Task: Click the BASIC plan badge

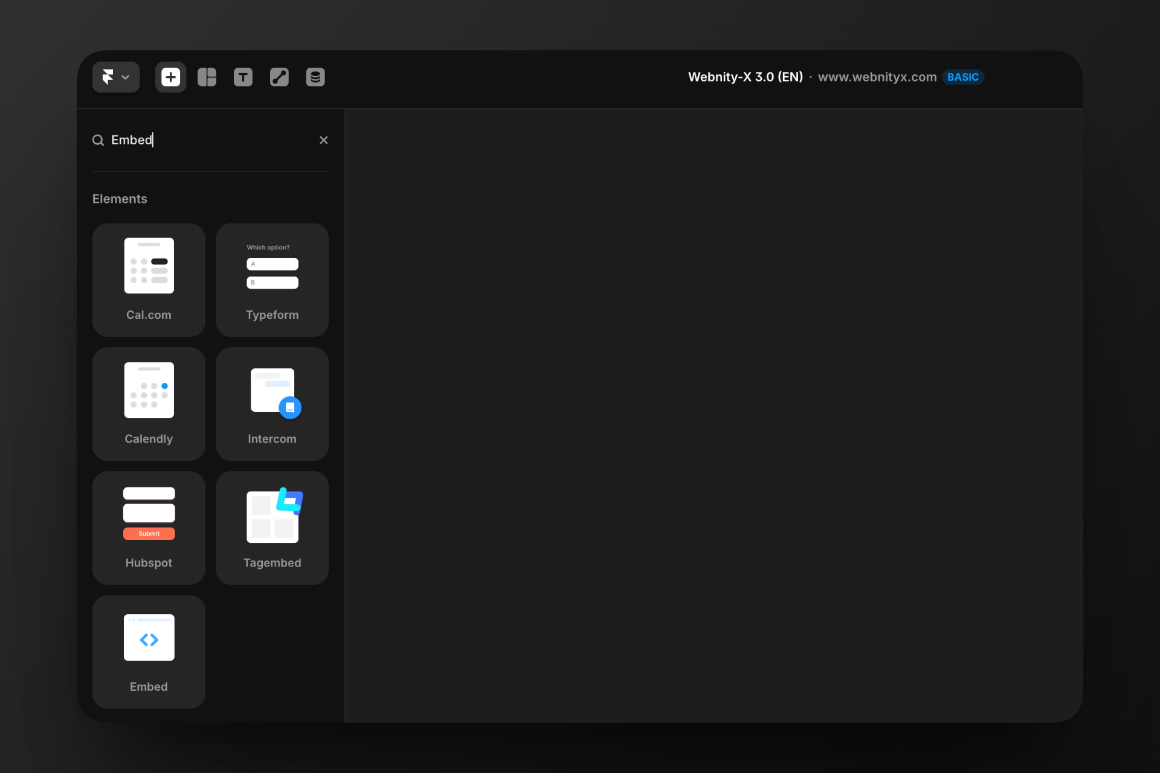Action: tap(963, 77)
